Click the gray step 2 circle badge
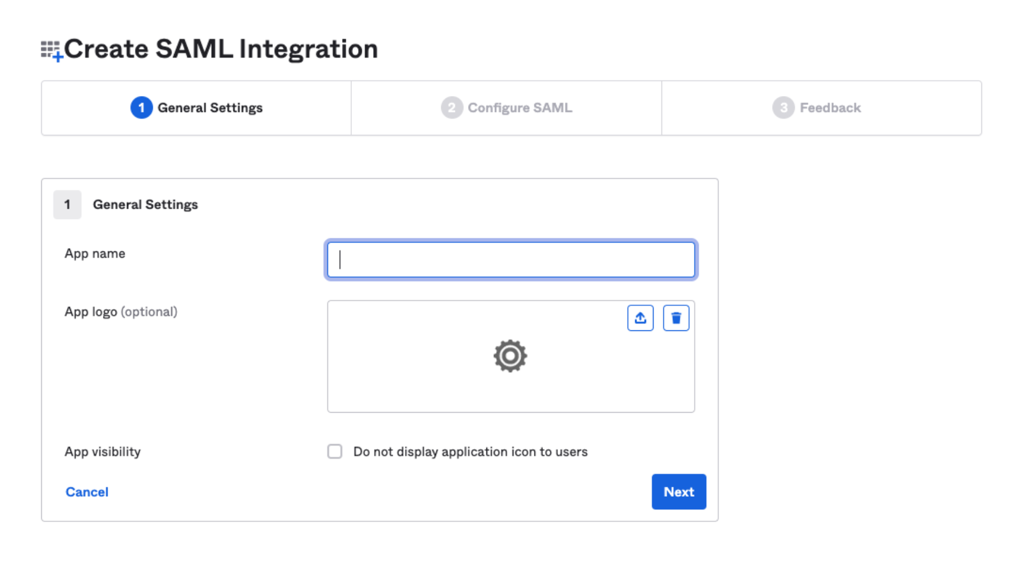The width and height of the screenshot is (1014, 575). click(451, 107)
